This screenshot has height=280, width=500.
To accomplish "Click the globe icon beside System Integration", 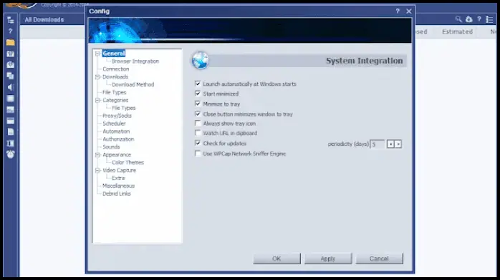I will 201,60.
